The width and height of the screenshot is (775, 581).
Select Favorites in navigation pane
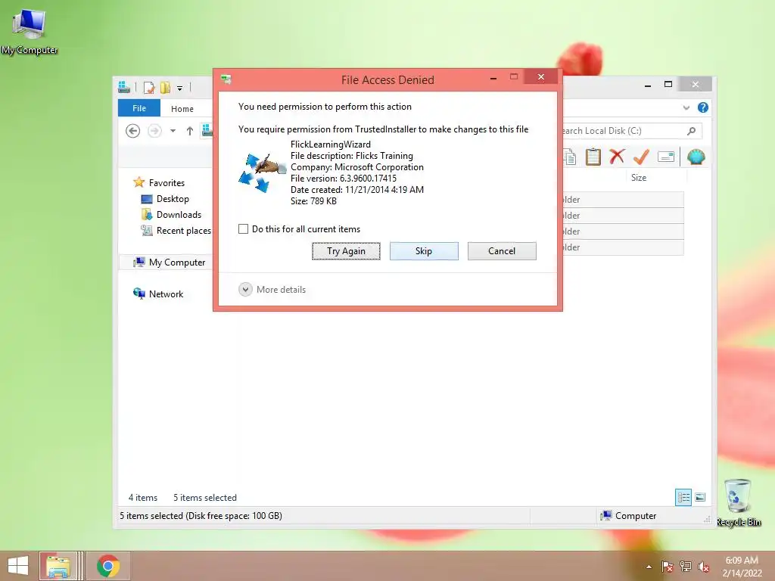coord(167,183)
